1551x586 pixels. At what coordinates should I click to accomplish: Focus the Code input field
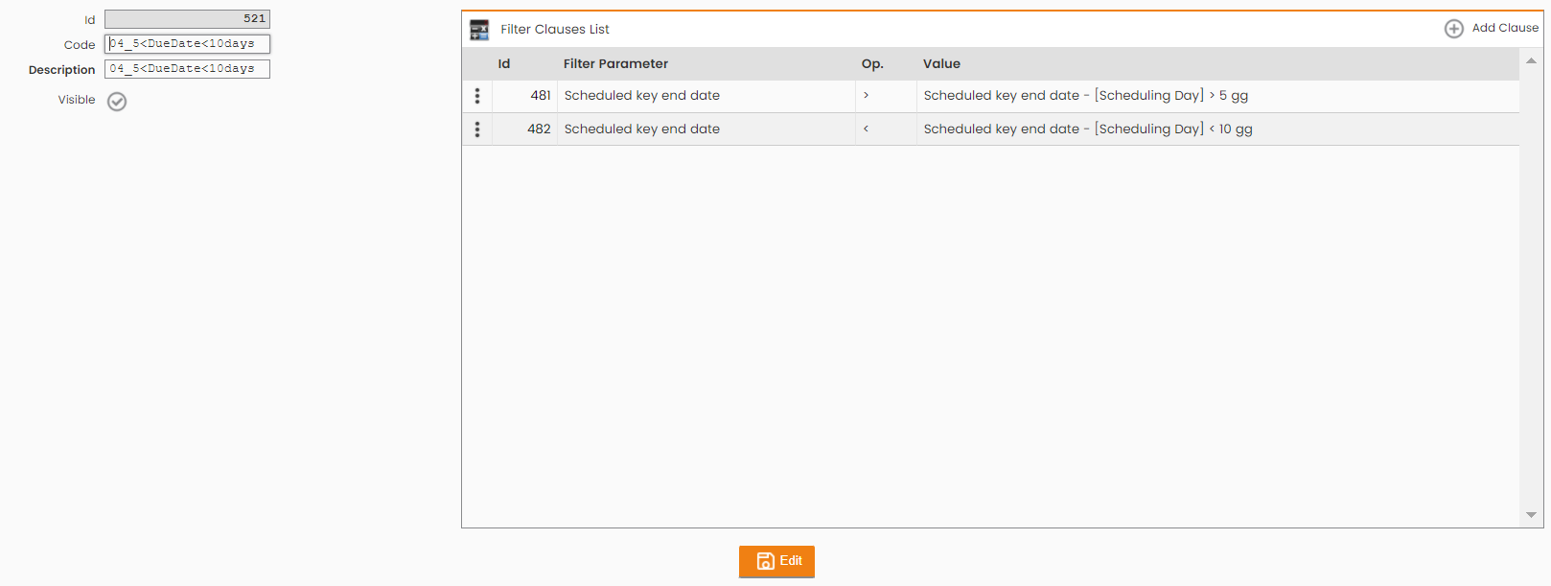point(187,44)
